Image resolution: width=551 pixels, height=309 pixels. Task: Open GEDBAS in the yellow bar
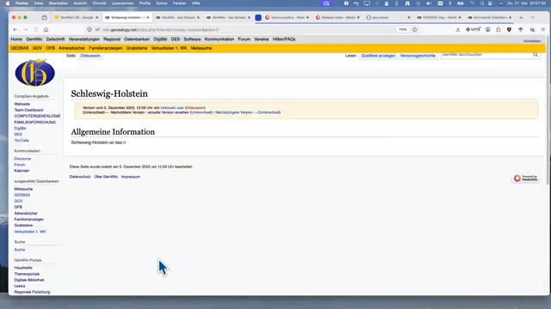(x=20, y=48)
